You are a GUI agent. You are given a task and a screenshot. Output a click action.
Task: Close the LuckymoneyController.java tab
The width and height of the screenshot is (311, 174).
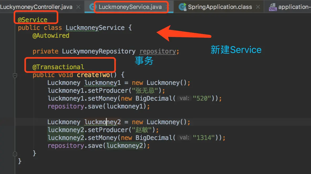(78, 7)
